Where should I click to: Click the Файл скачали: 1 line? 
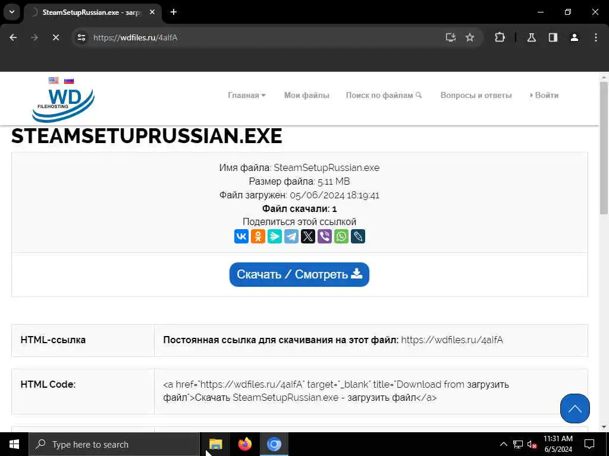coord(300,208)
